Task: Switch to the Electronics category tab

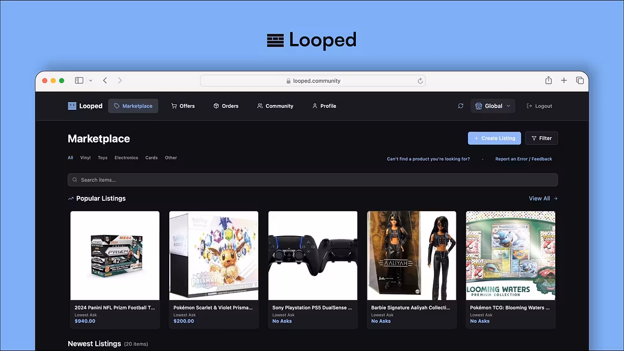Action: [126, 157]
